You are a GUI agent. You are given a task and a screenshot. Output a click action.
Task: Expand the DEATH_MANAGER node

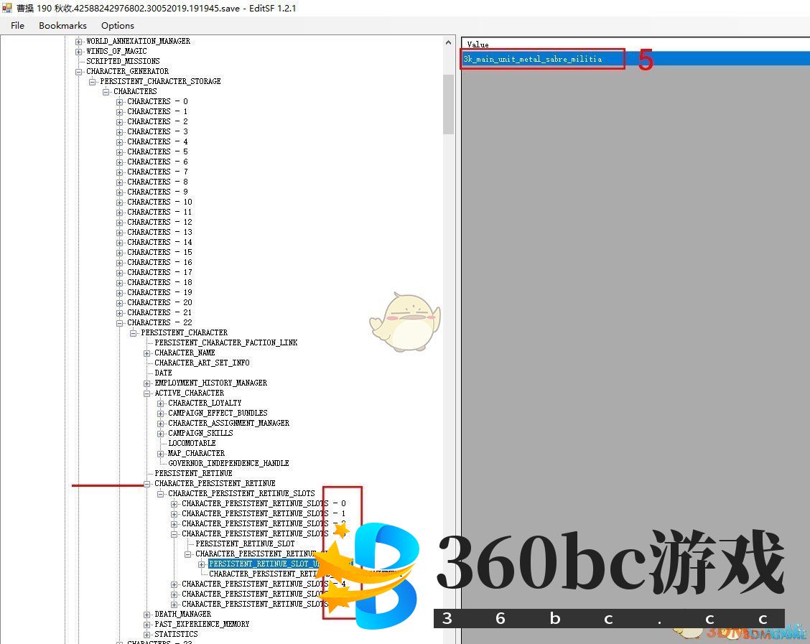coord(147,615)
